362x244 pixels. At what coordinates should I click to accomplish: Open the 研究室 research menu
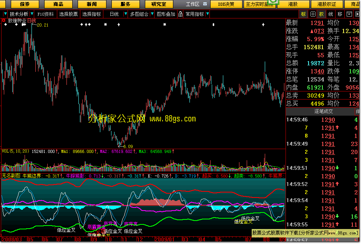pos(159,4)
